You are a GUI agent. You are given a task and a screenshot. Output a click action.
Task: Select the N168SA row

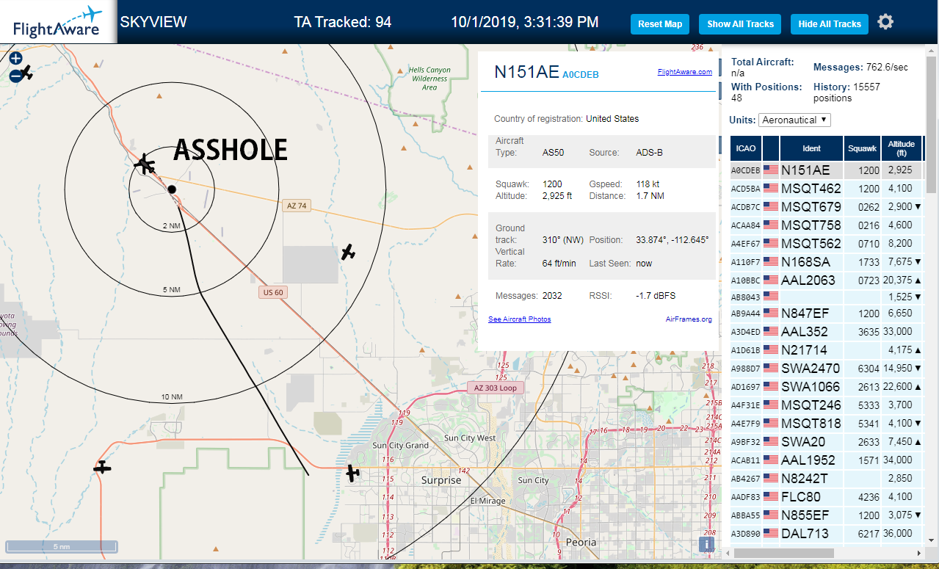click(826, 262)
